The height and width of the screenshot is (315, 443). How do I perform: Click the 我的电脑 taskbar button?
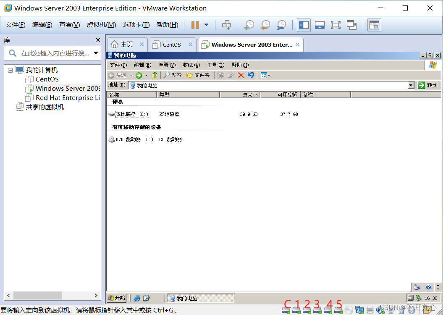[200, 298]
